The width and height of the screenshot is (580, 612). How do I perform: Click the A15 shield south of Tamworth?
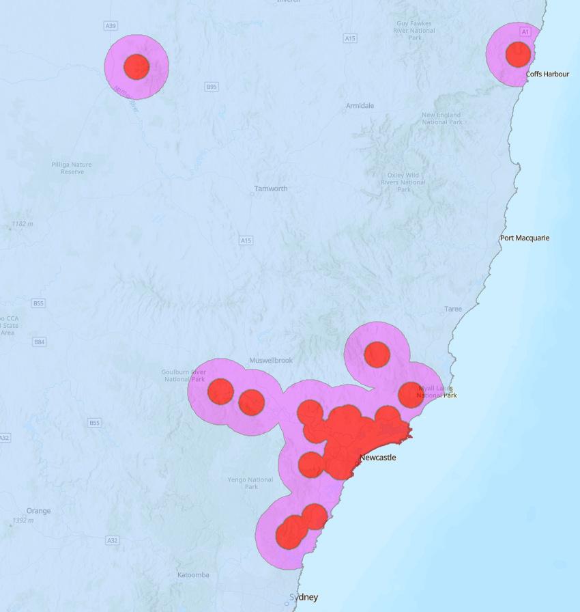click(246, 240)
